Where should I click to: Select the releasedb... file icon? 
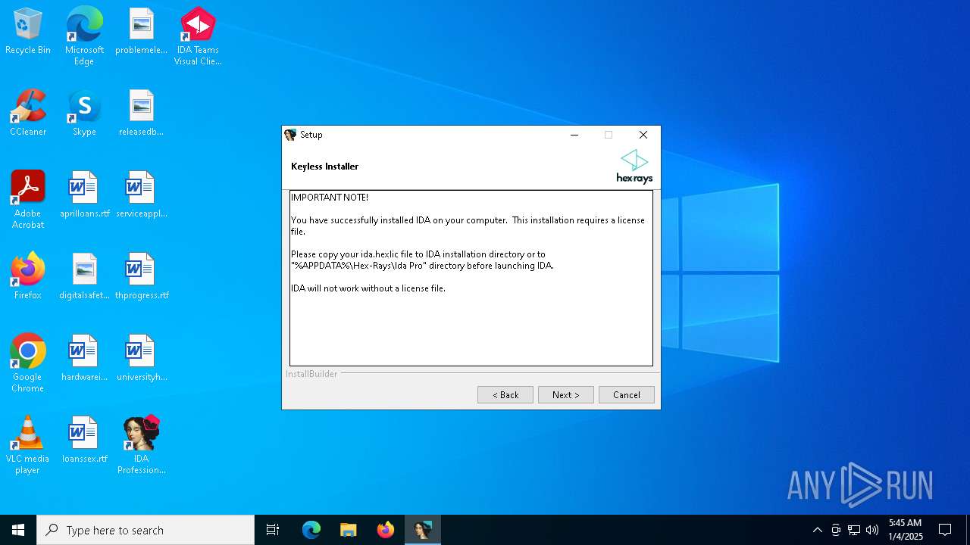tap(141, 113)
